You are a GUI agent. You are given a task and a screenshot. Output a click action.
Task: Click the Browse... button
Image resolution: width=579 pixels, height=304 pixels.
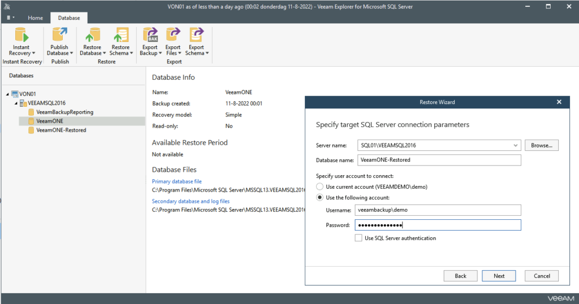click(542, 145)
